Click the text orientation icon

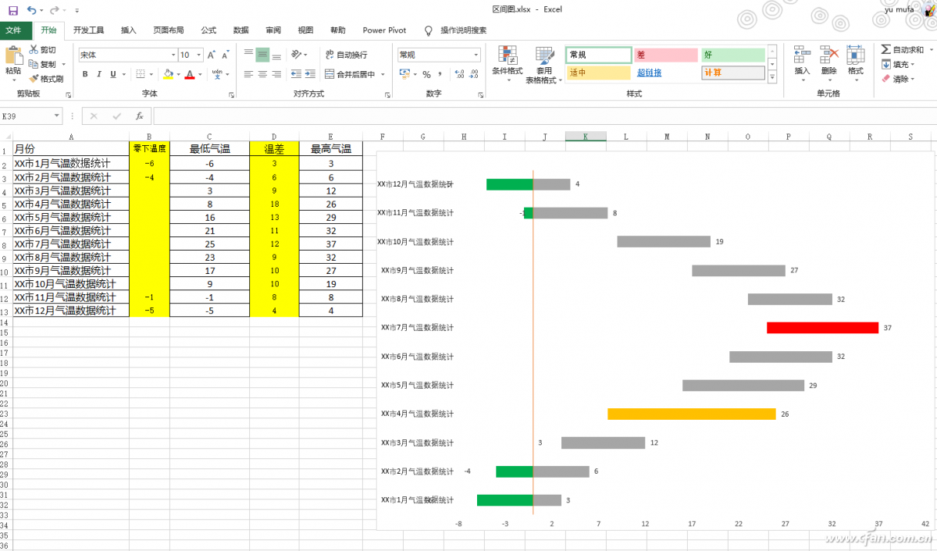[x=297, y=55]
